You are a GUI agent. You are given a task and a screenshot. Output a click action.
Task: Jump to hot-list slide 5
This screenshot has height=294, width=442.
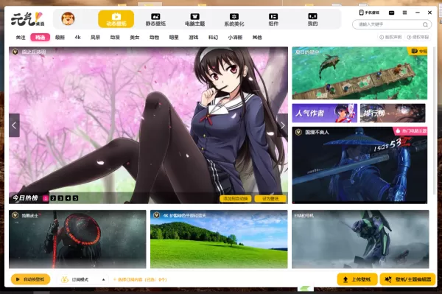[x=76, y=198]
